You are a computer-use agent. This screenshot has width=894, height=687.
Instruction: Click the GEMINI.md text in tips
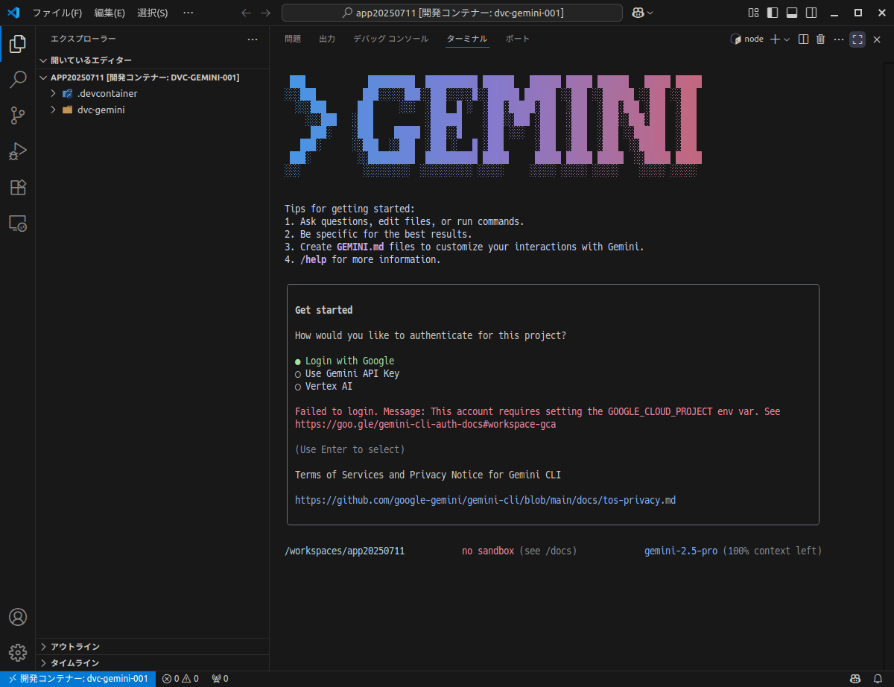(360, 247)
